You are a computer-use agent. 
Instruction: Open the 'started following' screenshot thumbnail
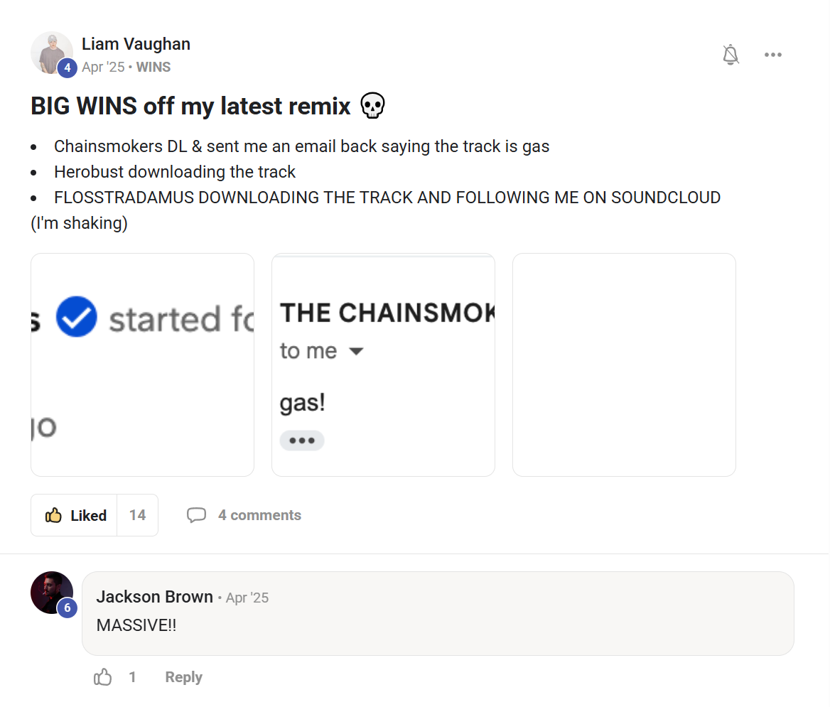click(142, 365)
